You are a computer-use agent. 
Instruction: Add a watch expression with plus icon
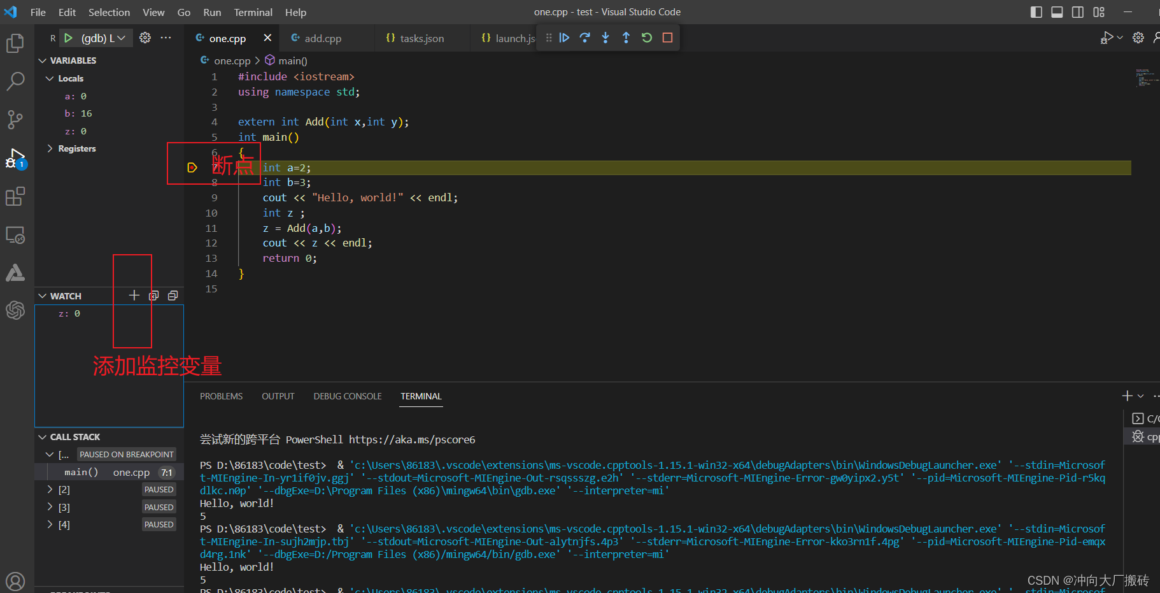pos(134,296)
